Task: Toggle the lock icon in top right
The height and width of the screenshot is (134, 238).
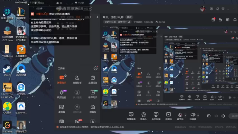Action: click(x=220, y=20)
